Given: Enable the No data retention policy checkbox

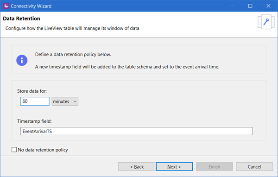Looking at the screenshot, I should tap(14, 150).
